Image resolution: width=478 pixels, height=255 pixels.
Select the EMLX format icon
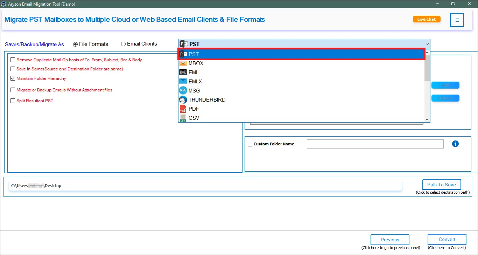coord(183,81)
